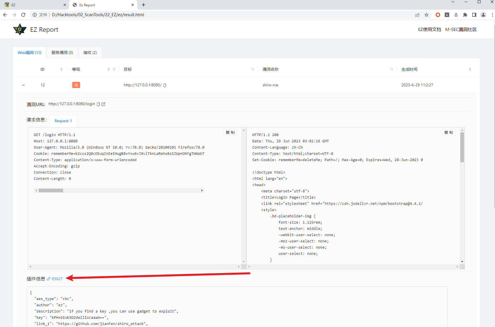
Task: Close the Ez Report browser tab
Action: (133, 5)
